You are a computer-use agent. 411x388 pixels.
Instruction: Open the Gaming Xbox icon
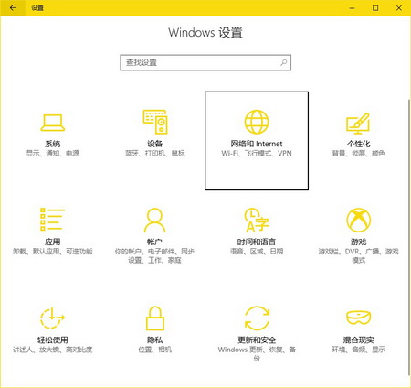[359, 220]
